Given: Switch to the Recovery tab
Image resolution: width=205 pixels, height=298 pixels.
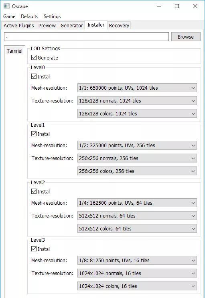Looking at the screenshot, I should pos(119,25).
